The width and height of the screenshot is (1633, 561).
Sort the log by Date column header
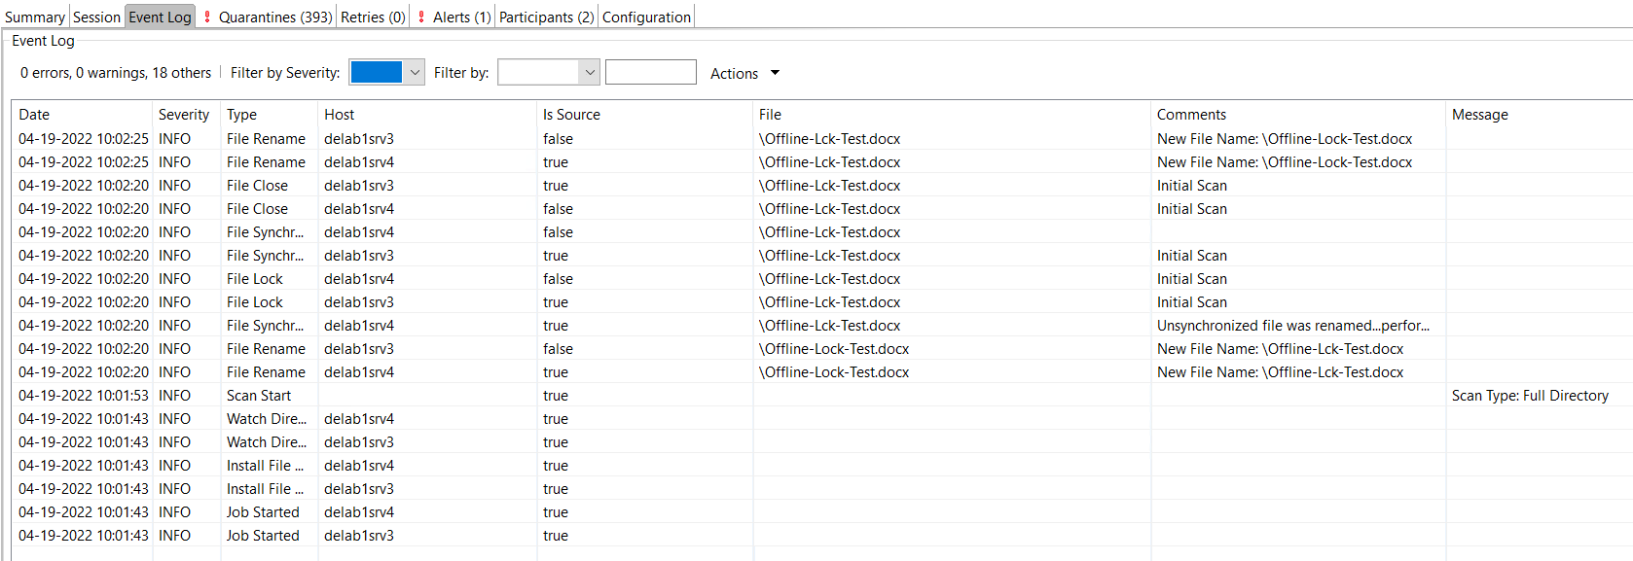[34, 115]
